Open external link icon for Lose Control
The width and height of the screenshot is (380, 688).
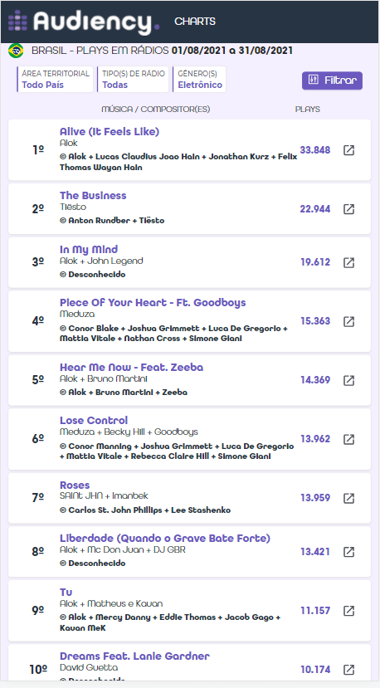click(x=348, y=439)
